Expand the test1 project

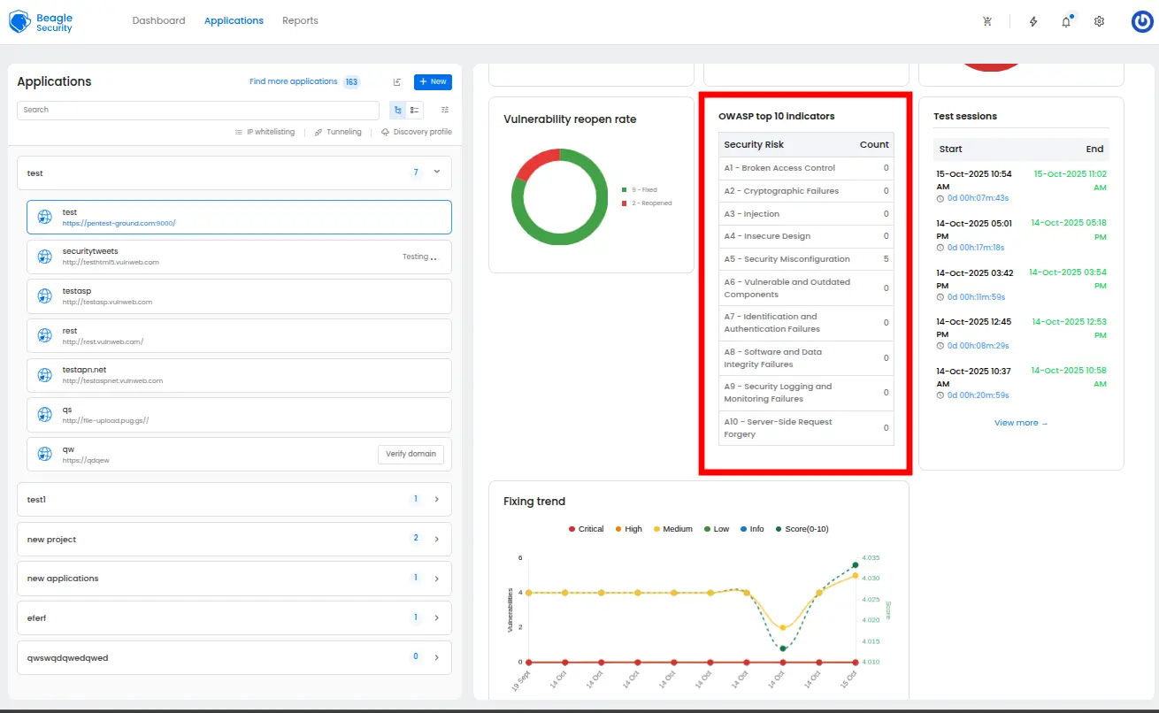[435, 499]
